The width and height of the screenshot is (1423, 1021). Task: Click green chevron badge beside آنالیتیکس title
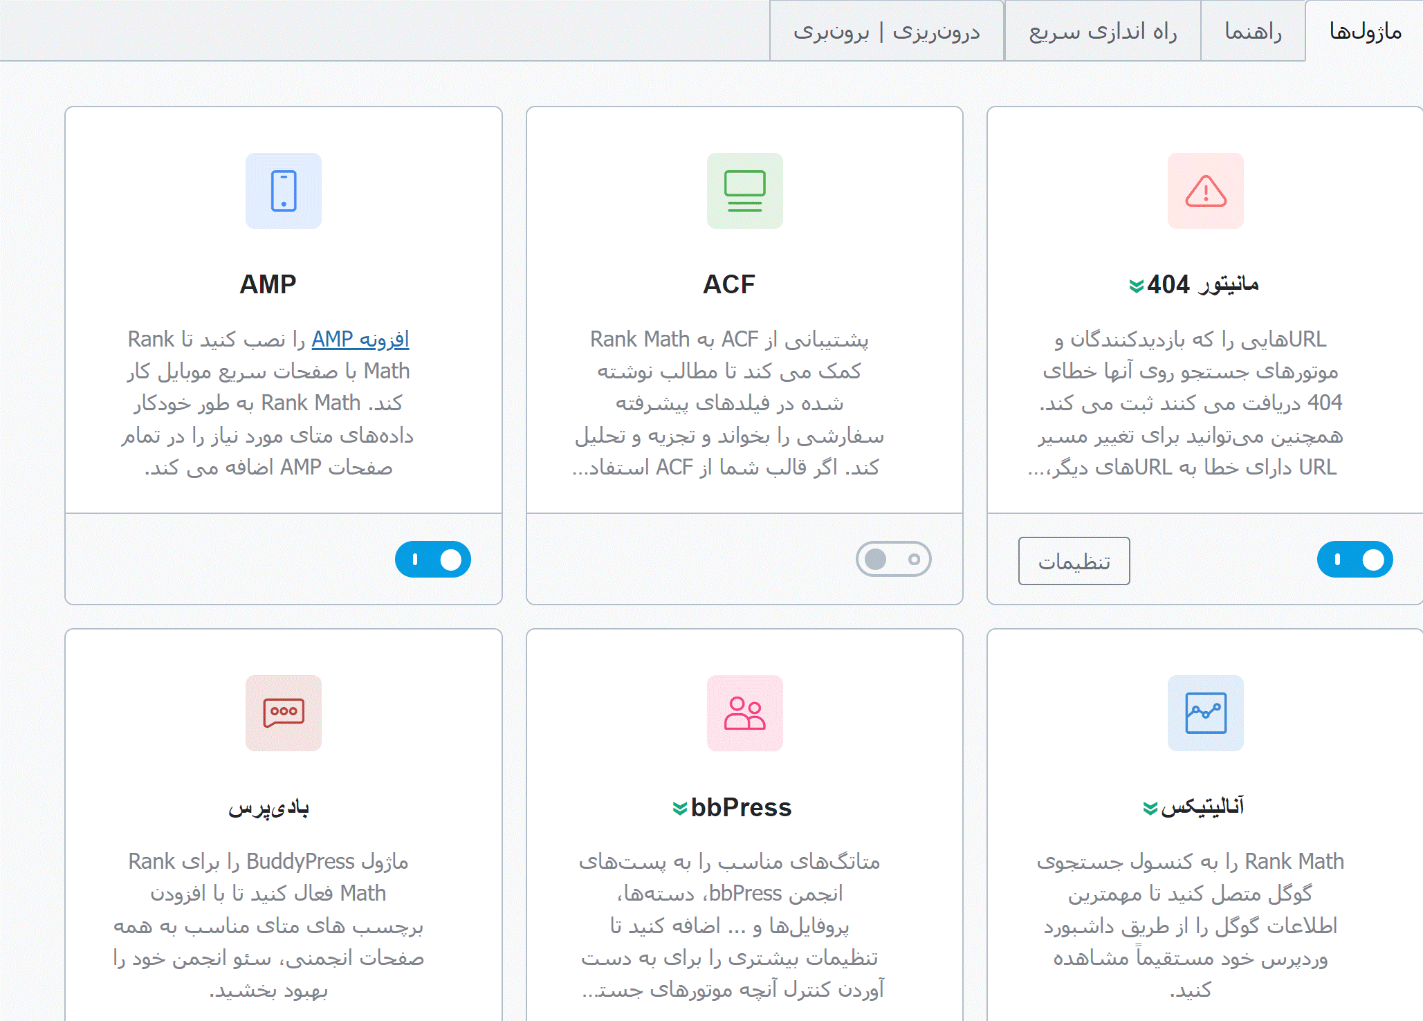coord(1150,808)
